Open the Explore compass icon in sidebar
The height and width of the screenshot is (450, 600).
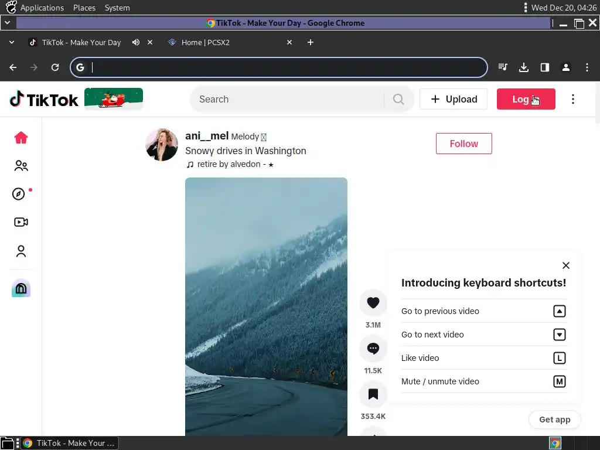18,194
